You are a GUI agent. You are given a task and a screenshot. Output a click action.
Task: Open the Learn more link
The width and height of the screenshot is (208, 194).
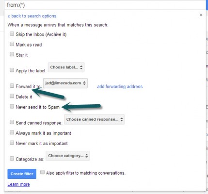(x=18, y=184)
